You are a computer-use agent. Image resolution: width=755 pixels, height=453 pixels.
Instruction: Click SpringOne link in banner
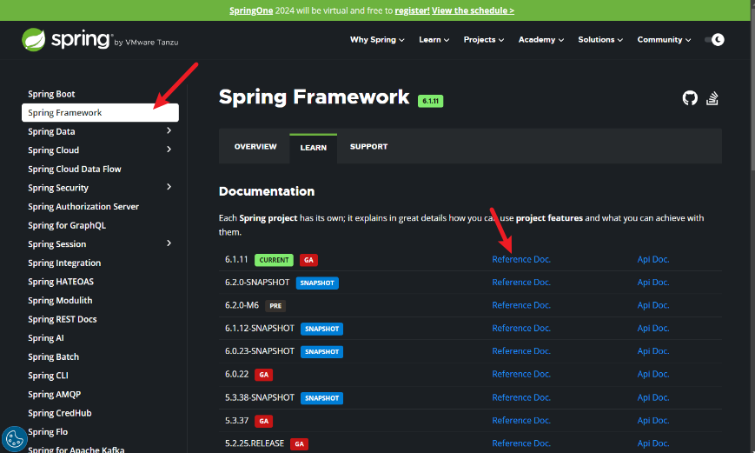[x=251, y=10]
